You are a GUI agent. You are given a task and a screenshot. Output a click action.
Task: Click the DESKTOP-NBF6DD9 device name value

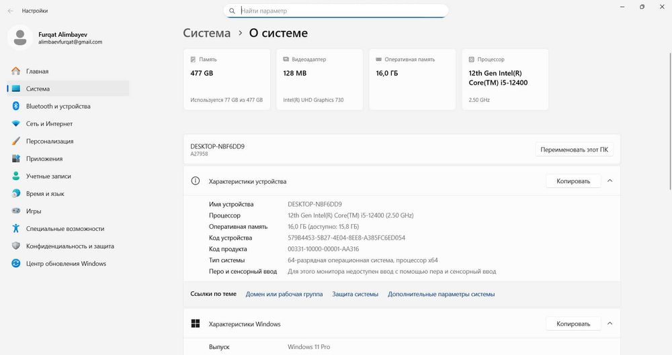click(x=314, y=204)
